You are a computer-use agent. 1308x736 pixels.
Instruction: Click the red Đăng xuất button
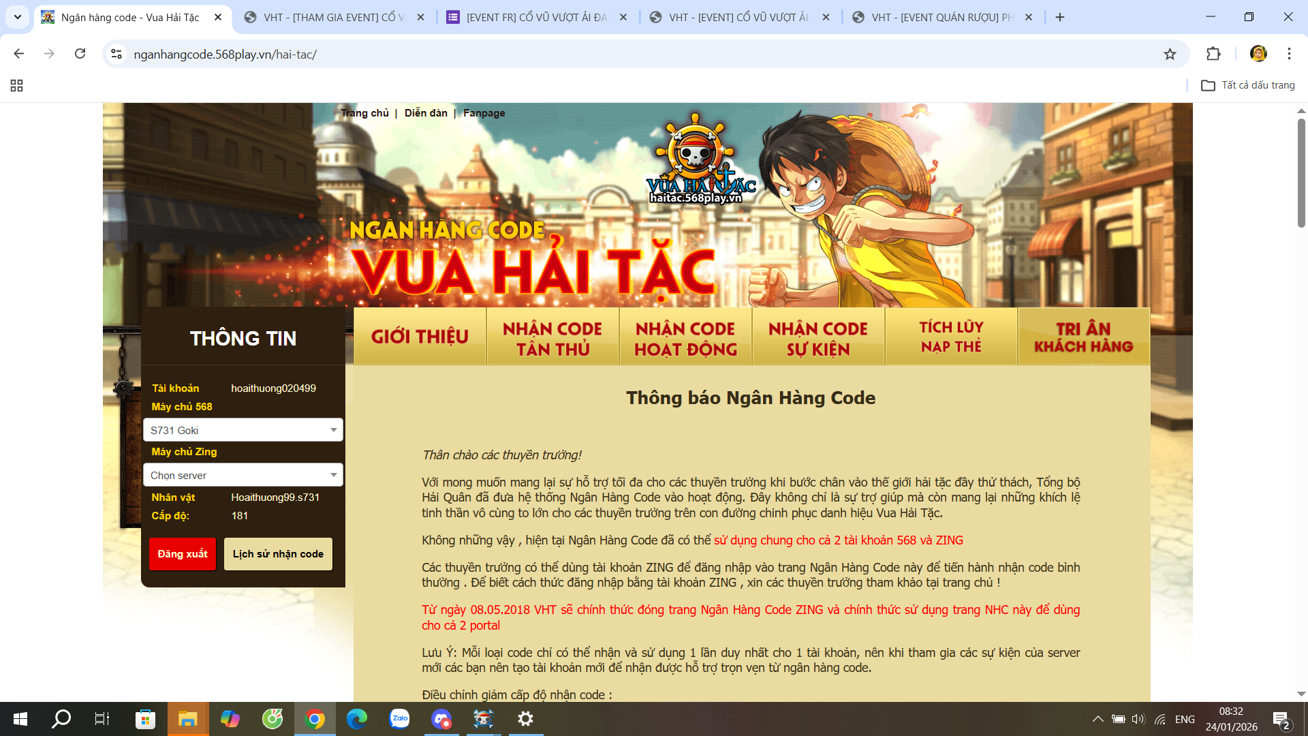point(183,554)
